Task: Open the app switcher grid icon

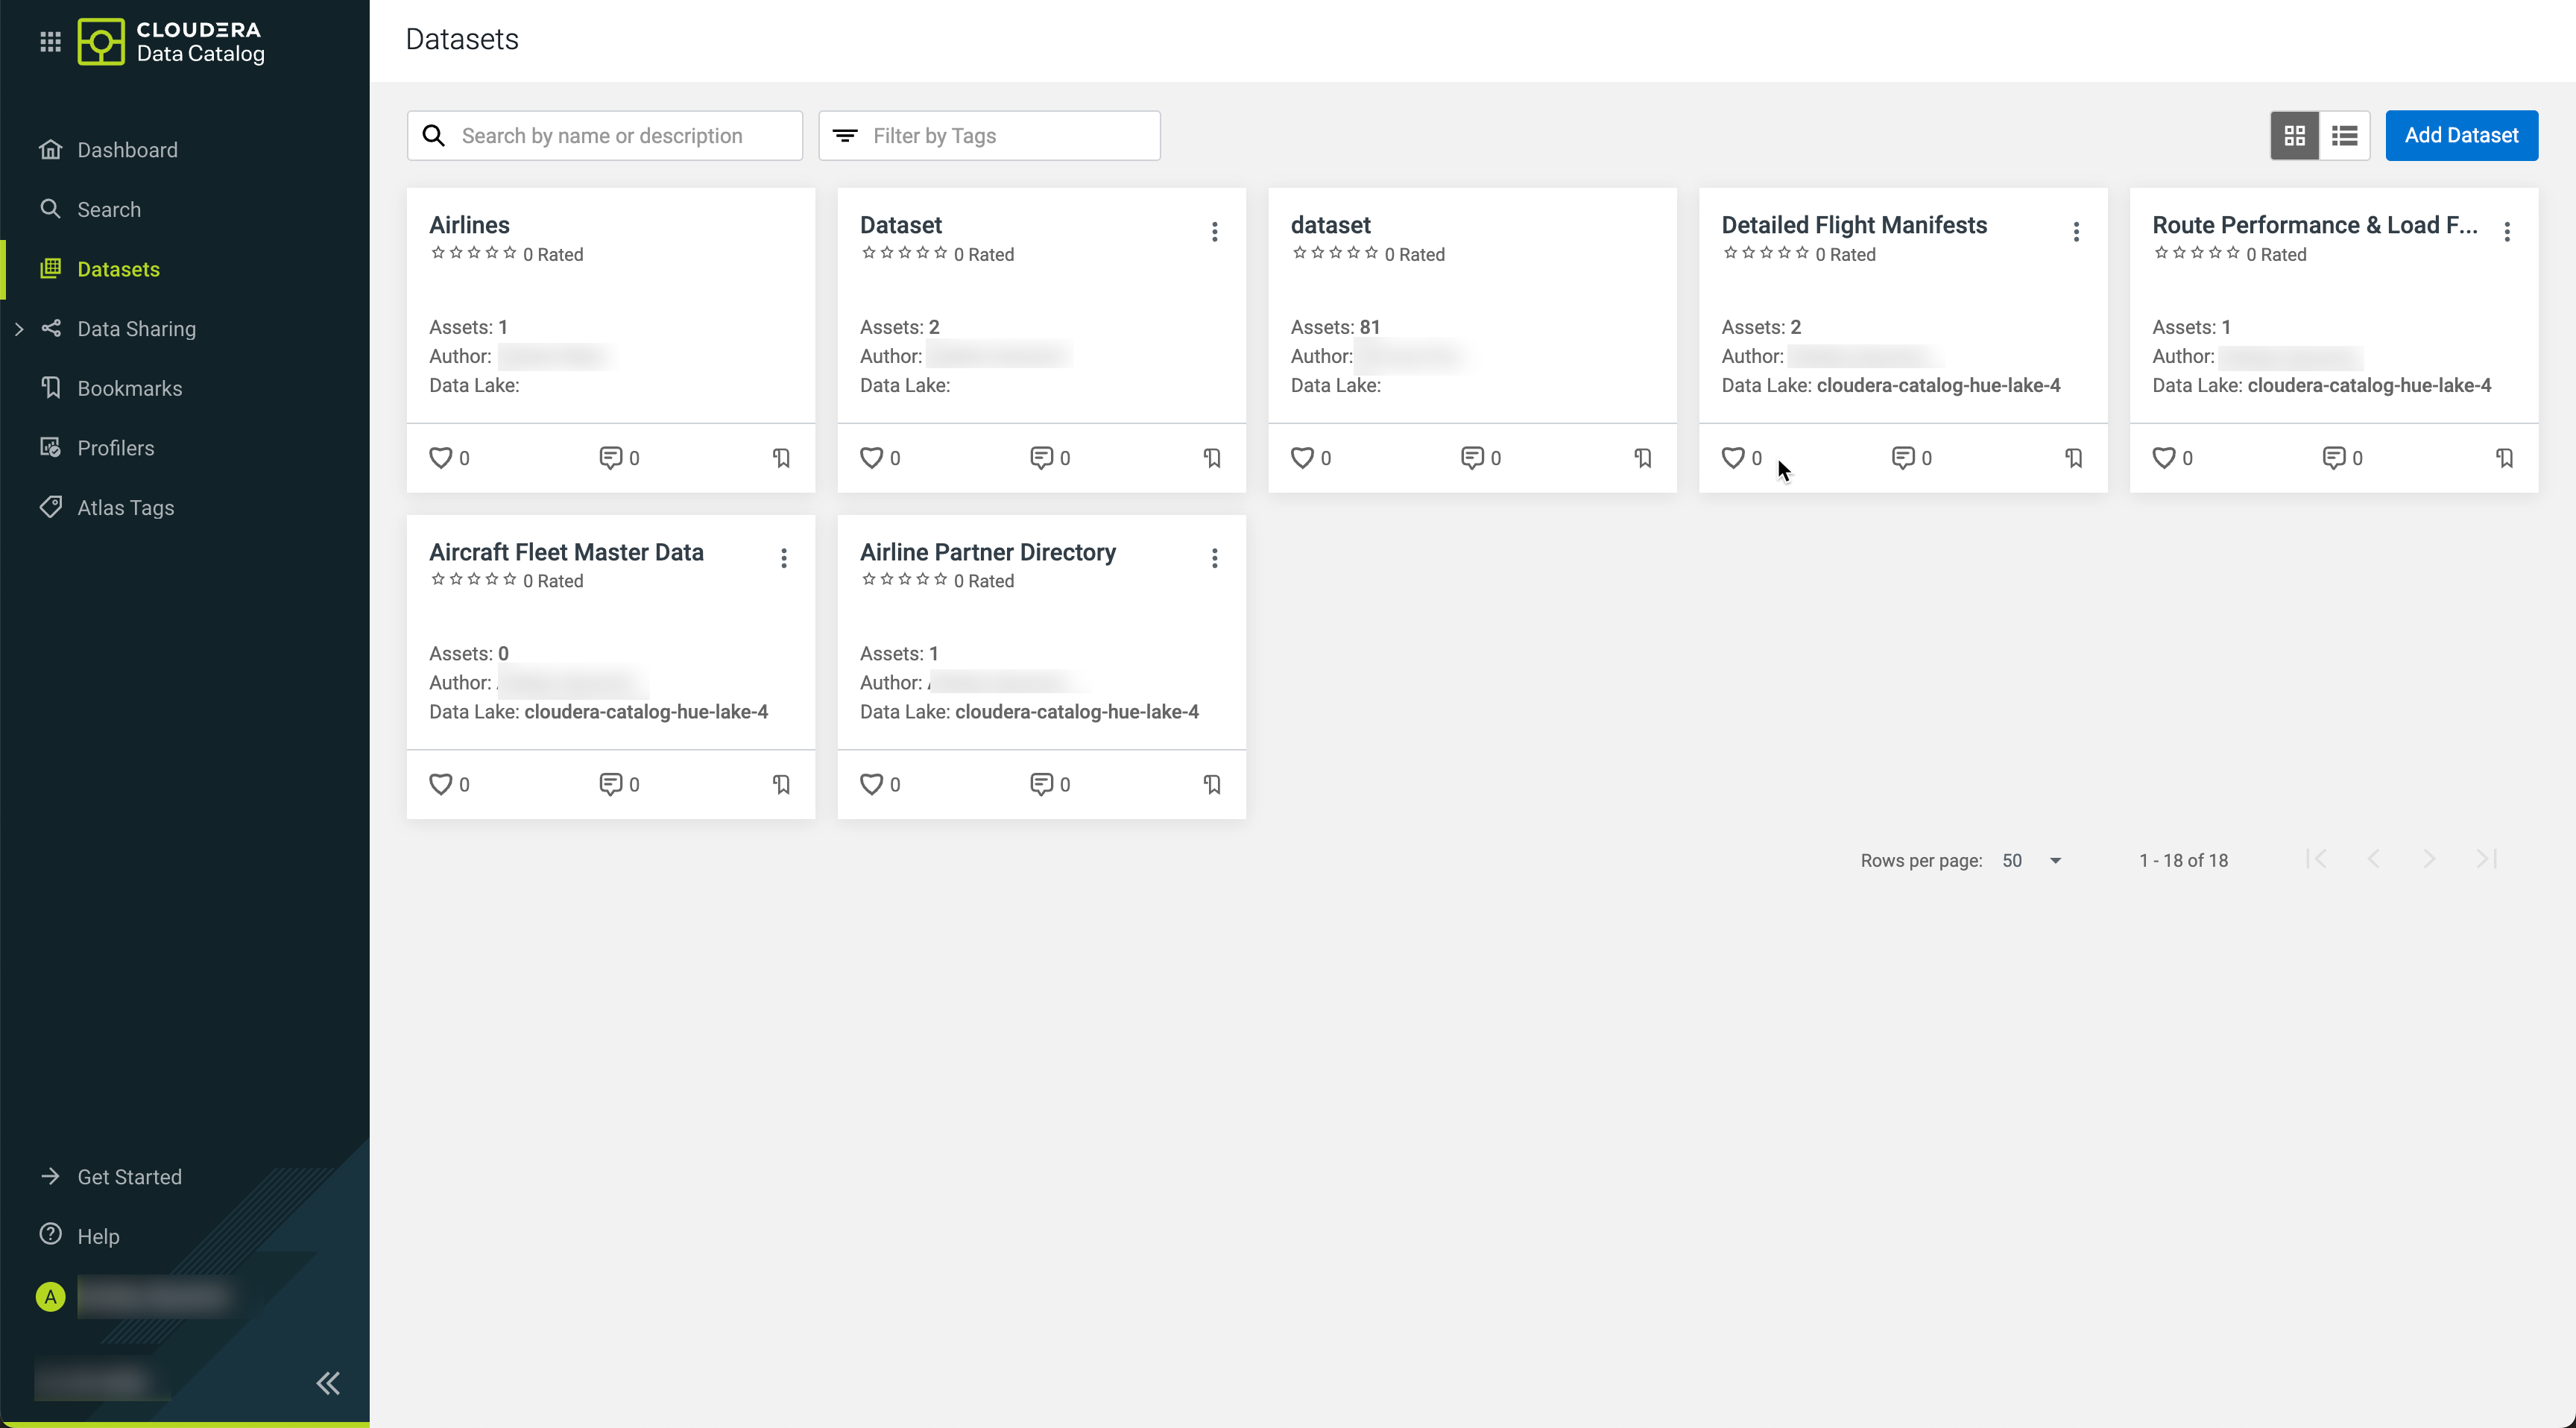Action: click(50, 41)
